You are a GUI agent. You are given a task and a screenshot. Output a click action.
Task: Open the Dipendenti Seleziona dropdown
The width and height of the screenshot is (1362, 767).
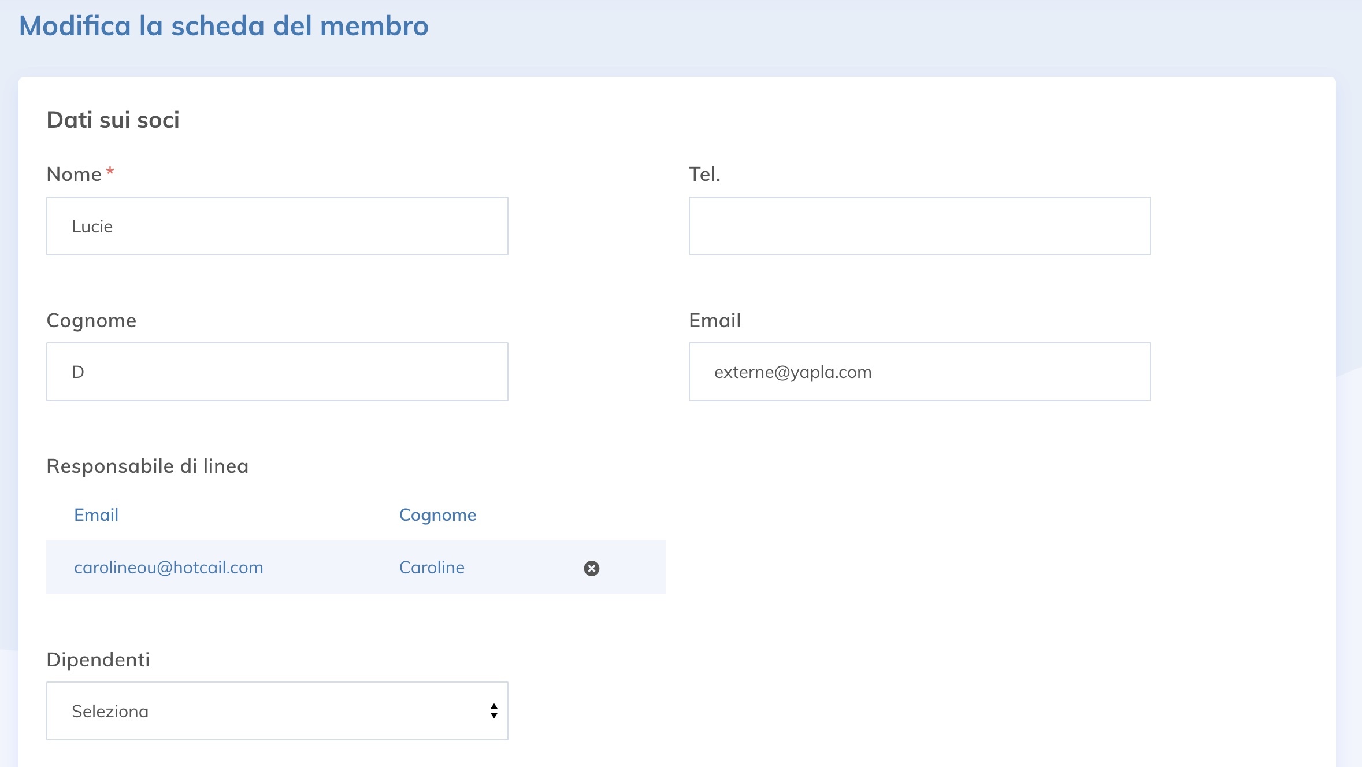coord(276,710)
